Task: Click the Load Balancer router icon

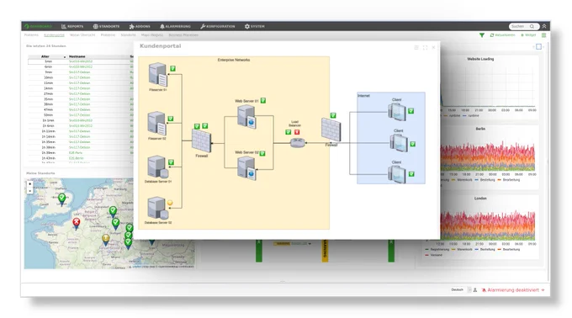Action: pyautogui.click(x=298, y=142)
